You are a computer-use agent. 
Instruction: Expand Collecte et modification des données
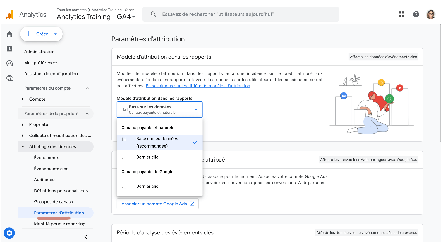point(23,136)
